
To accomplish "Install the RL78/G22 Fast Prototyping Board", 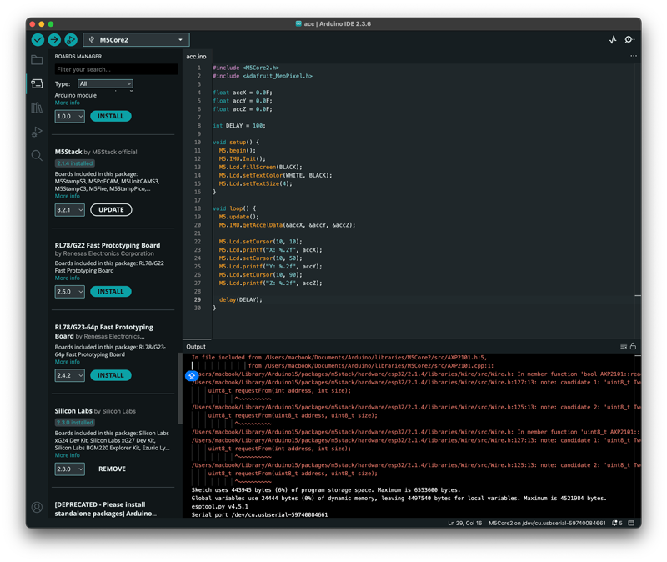I will point(111,292).
